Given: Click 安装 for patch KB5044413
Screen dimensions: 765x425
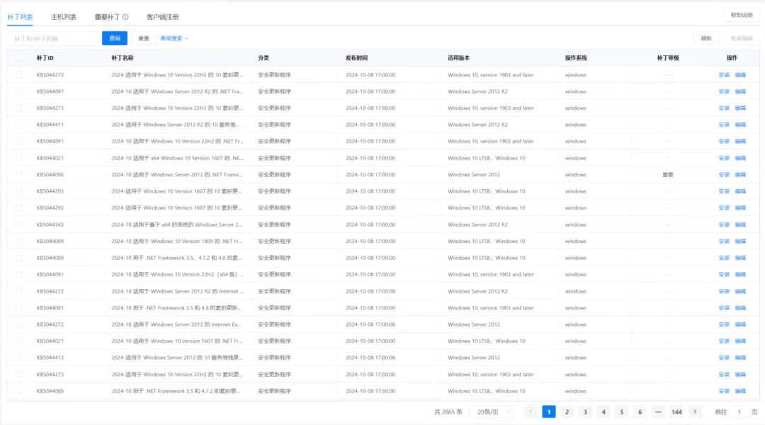Looking at the screenshot, I should pos(723,357).
